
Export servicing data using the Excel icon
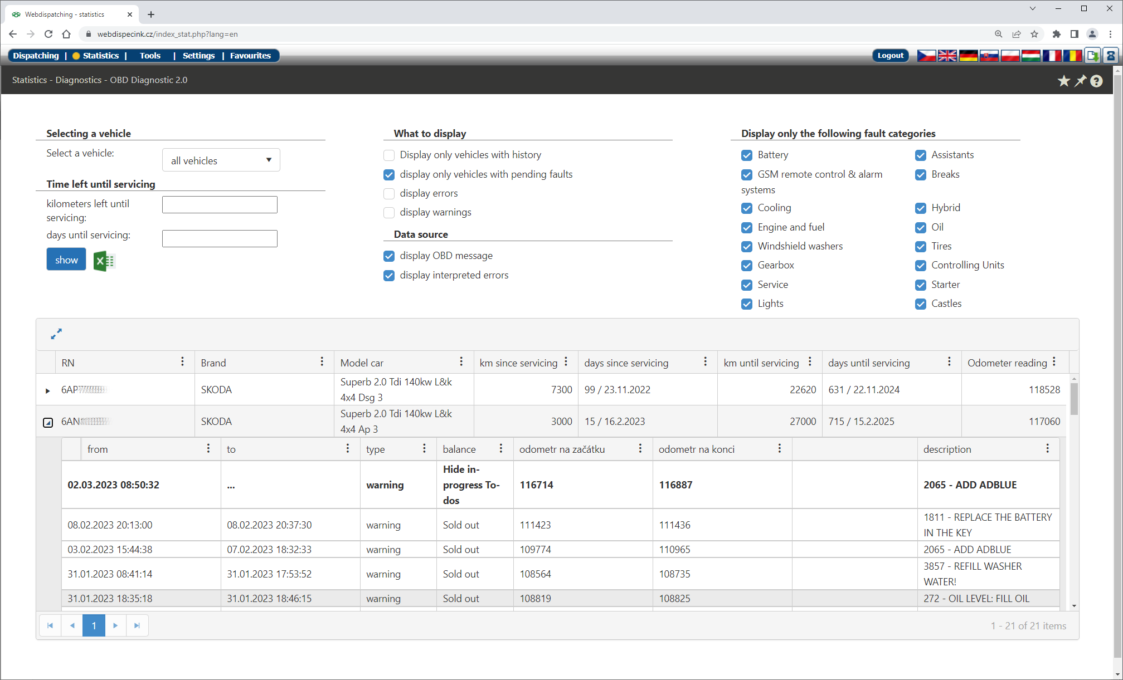(x=104, y=261)
